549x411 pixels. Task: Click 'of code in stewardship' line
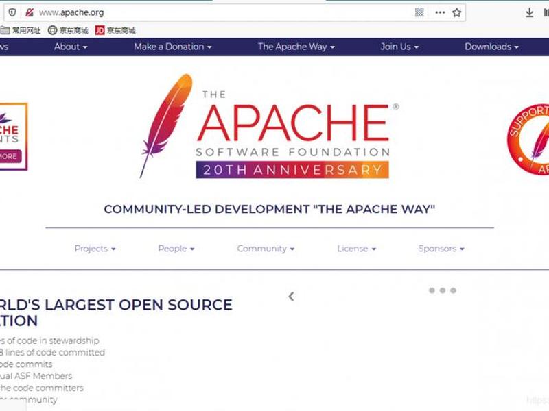(53, 340)
